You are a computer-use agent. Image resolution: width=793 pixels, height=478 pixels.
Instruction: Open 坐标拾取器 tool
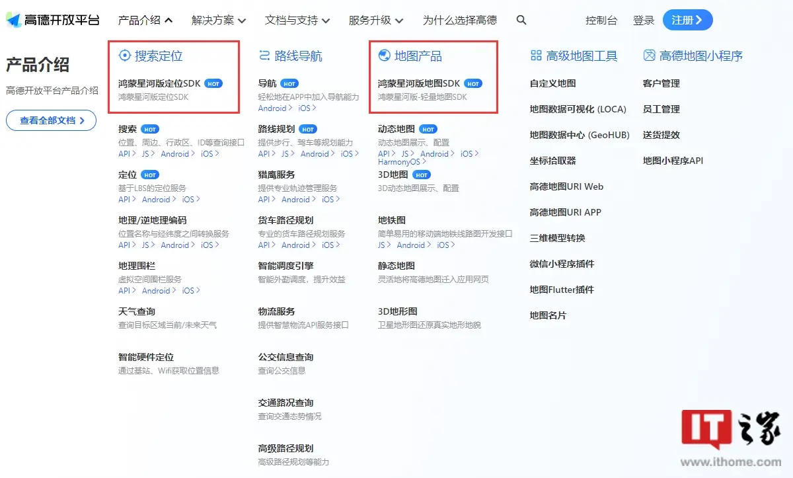pyautogui.click(x=553, y=161)
